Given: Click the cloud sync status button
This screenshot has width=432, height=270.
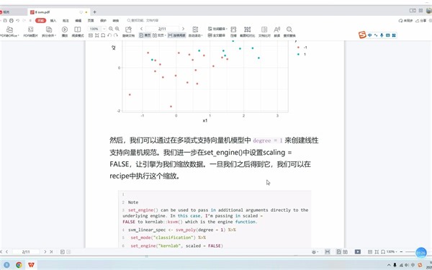Looking at the screenshot, I should click(x=406, y=21).
